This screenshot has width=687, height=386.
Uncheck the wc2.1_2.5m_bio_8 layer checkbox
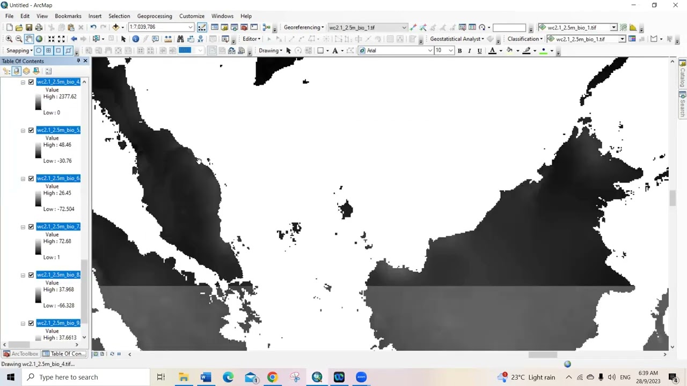[31, 275]
